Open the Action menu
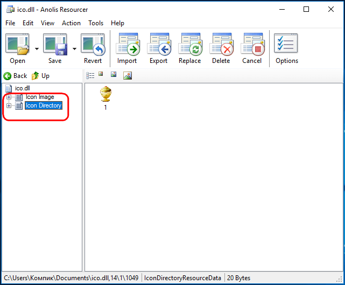345x285 pixels. click(71, 23)
